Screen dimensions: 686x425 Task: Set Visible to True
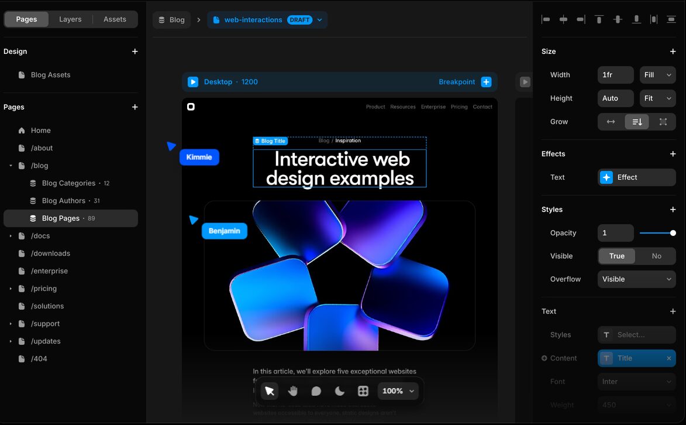(x=616, y=256)
